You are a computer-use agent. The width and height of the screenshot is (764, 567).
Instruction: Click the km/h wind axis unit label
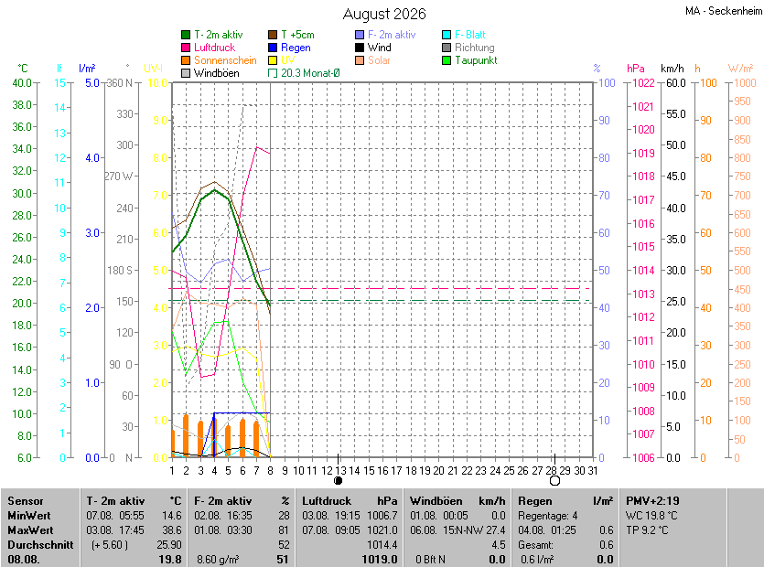[673, 69]
